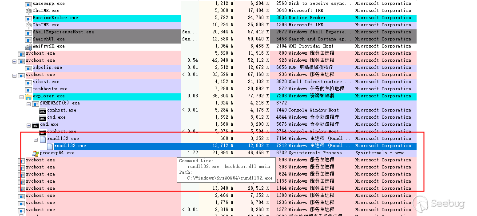Collapse the cmd.exe PID 5676 tree node

28,125
